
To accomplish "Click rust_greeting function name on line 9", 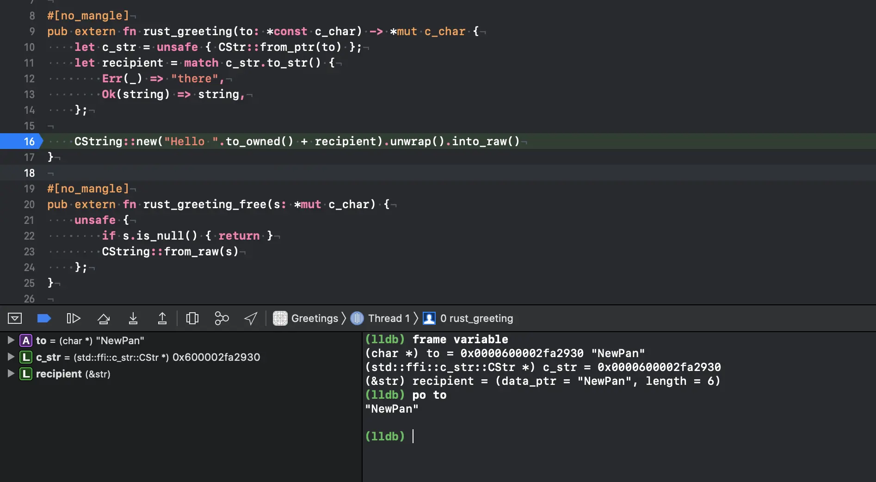I will click(x=188, y=31).
